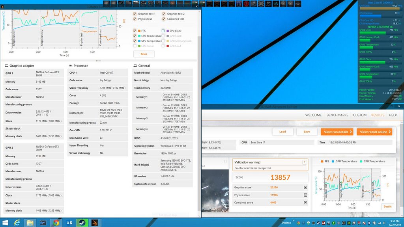Viewport: 404px width, 227px height.
Task: Enable the CPU Clock series checkbox
Action: (x=163, y=31)
